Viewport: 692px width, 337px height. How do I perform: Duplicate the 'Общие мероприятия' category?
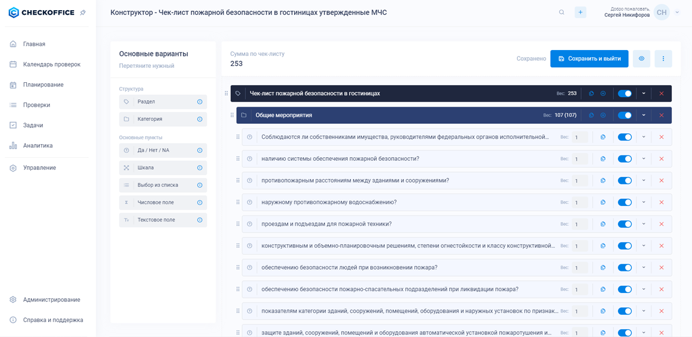click(x=591, y=116)
